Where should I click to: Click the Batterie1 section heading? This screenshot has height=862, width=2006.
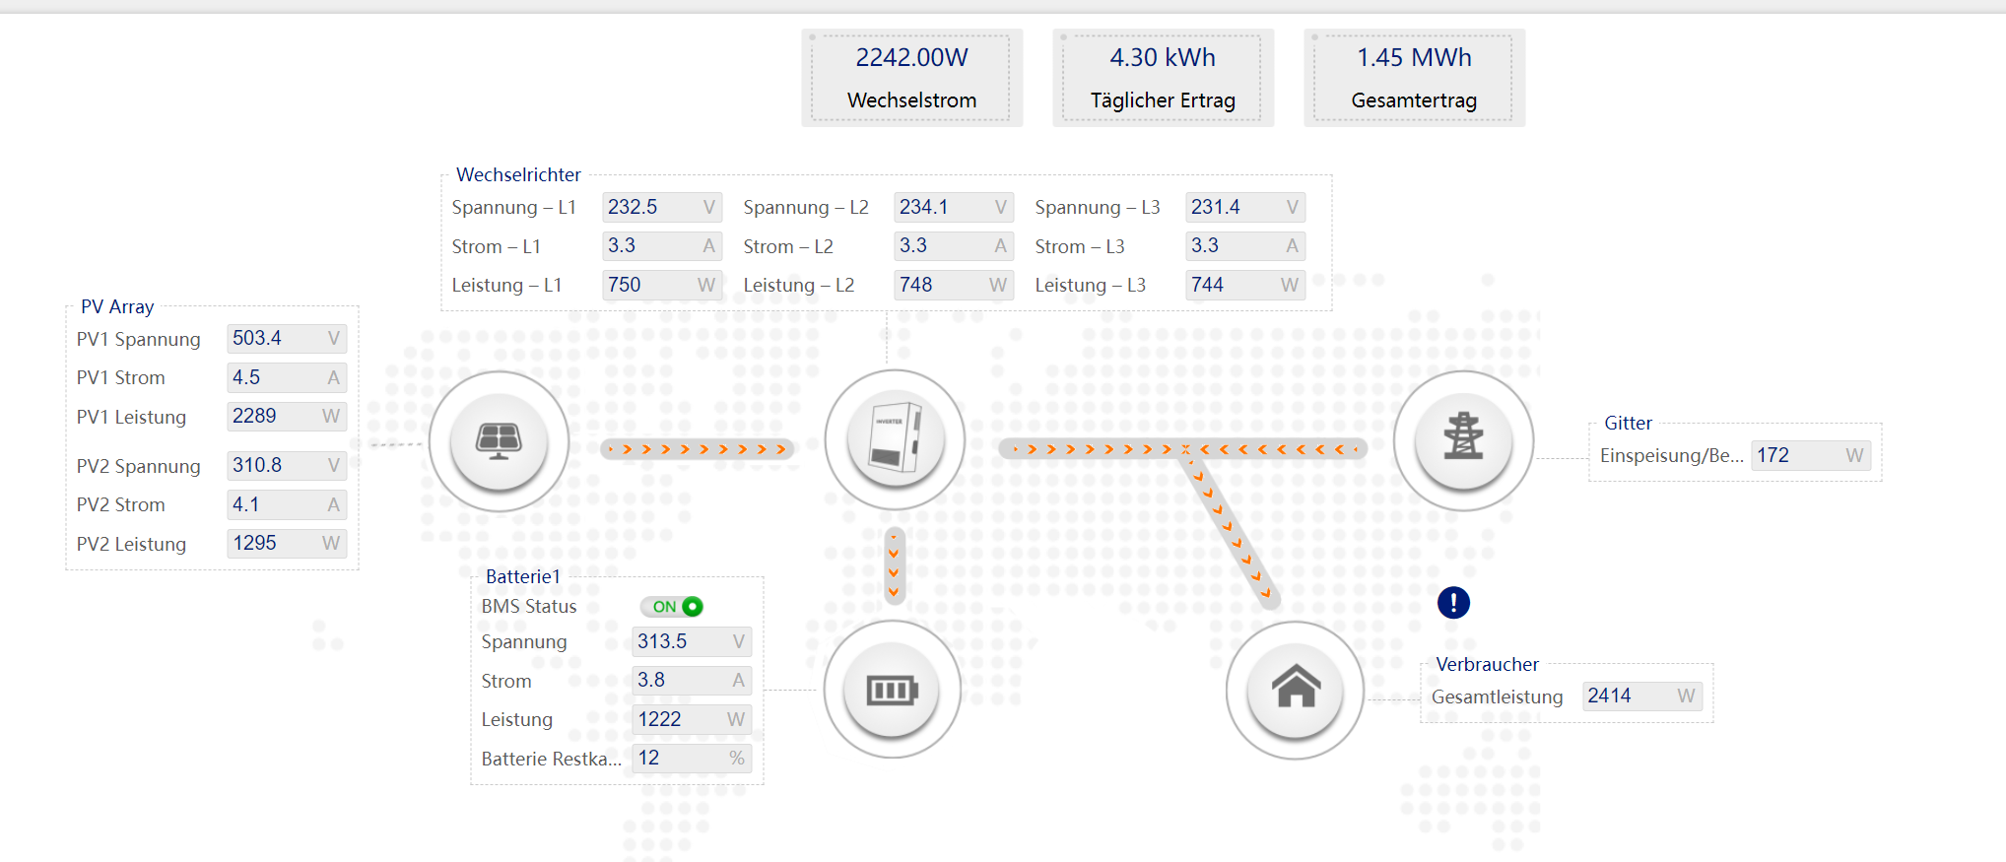(522, 576)
